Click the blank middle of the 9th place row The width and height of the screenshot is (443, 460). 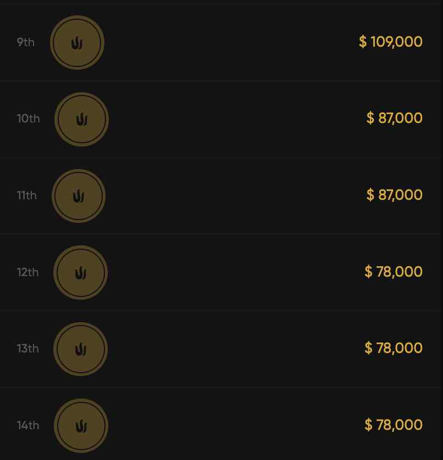pos(231,42)
